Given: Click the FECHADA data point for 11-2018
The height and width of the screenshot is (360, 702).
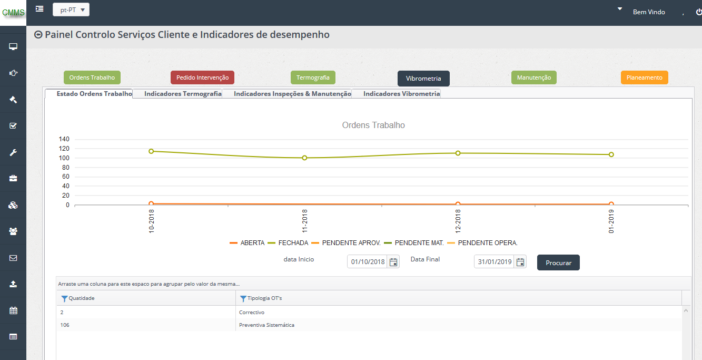Looking at the screenshot, I should tap(304, 158).
